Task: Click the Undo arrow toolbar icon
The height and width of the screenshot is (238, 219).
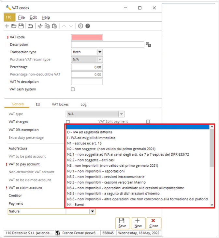Action: click(x=30, y=26)
